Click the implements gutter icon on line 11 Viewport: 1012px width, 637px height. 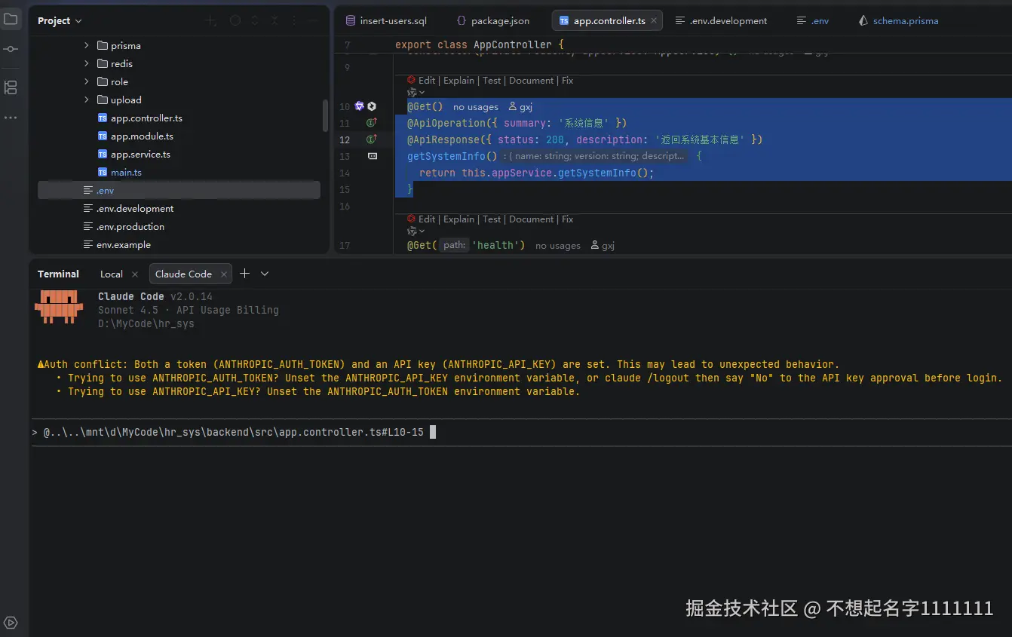coord(371,123)
